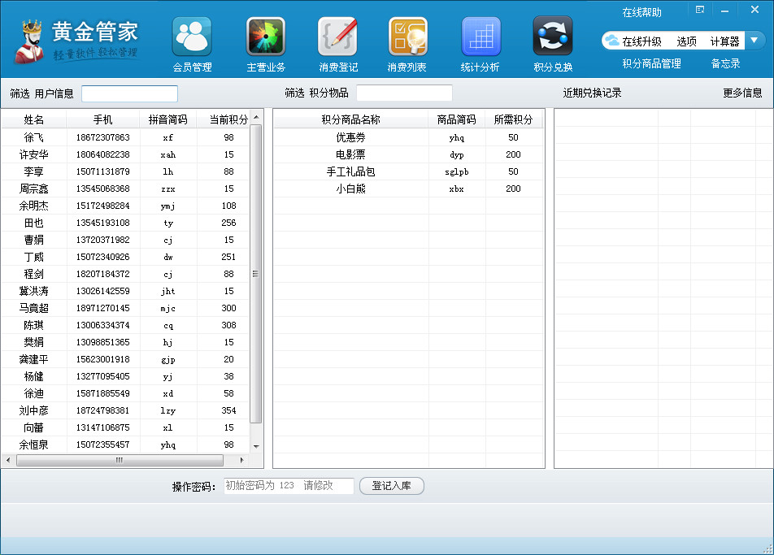Click 更多信息 more info

point(742,93)
